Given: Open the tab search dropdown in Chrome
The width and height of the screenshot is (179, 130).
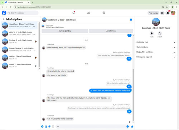Looking at the screenshot, I should click(x=2, y=2).
